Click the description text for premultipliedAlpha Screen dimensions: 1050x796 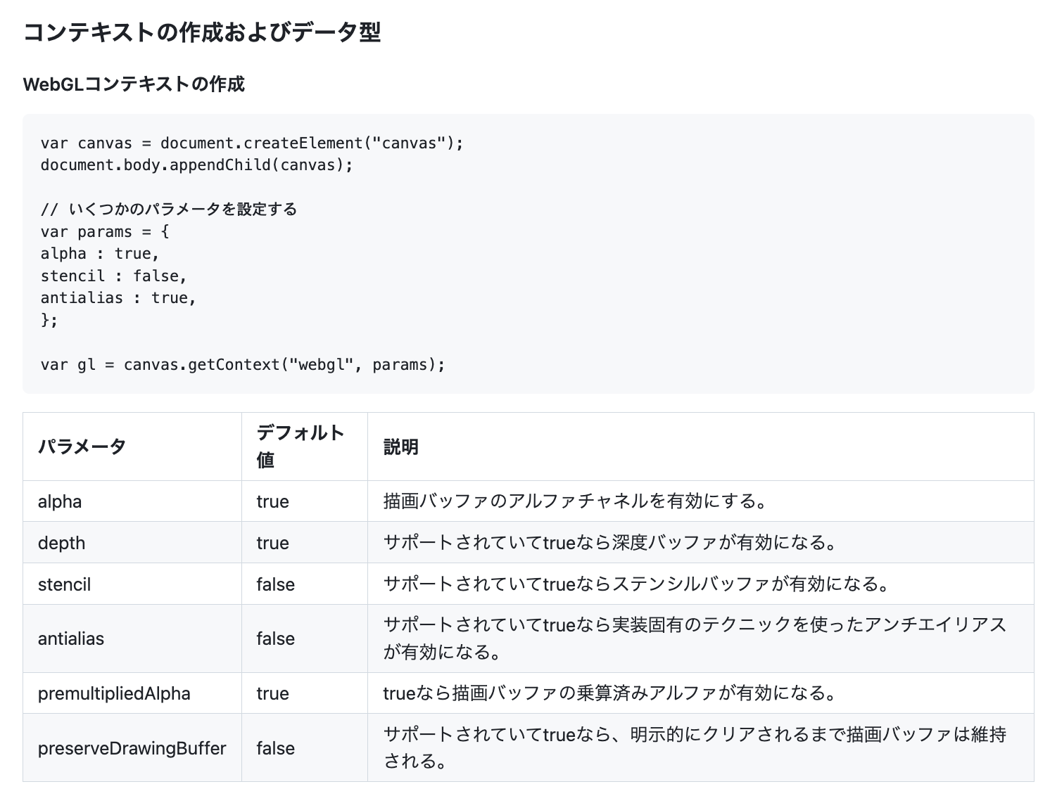609,693
